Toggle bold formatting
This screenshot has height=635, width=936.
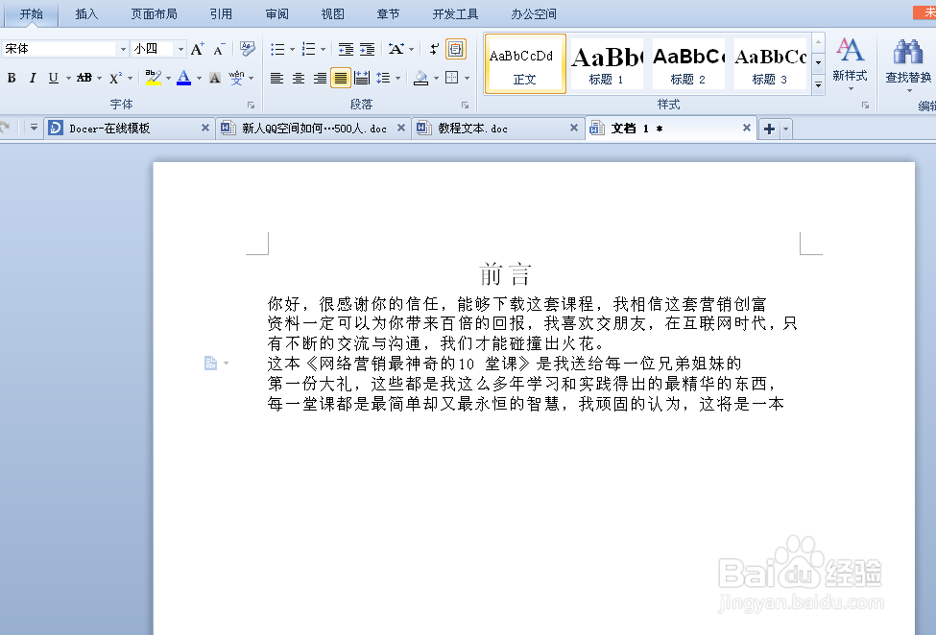12,78
